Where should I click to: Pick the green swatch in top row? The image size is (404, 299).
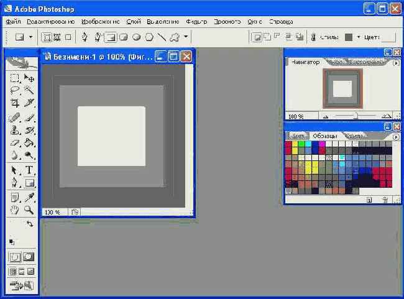[x=301, y=144]
